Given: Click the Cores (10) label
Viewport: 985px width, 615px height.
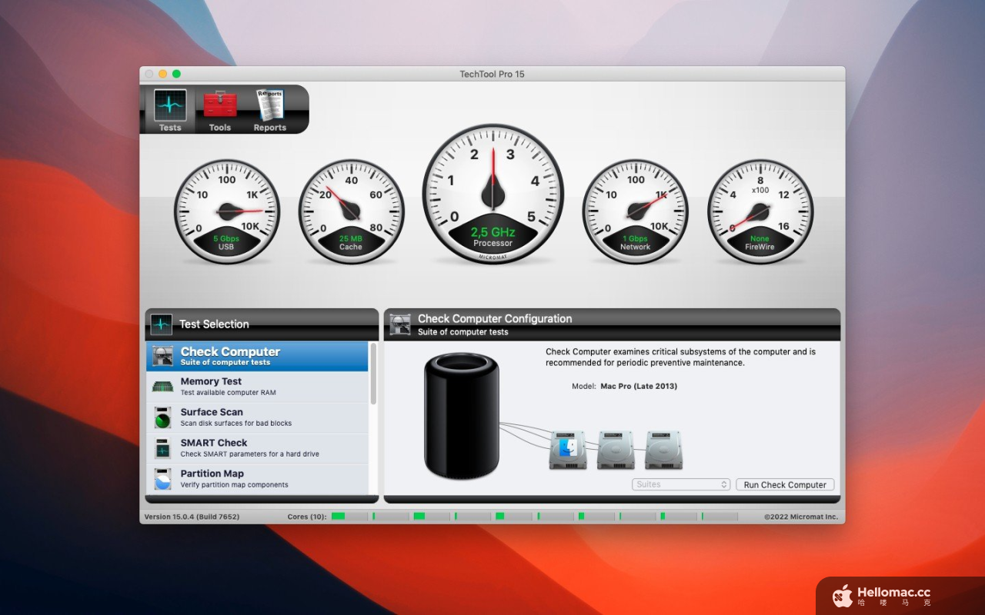Looking at the screenshot, I should pos(306,517).
